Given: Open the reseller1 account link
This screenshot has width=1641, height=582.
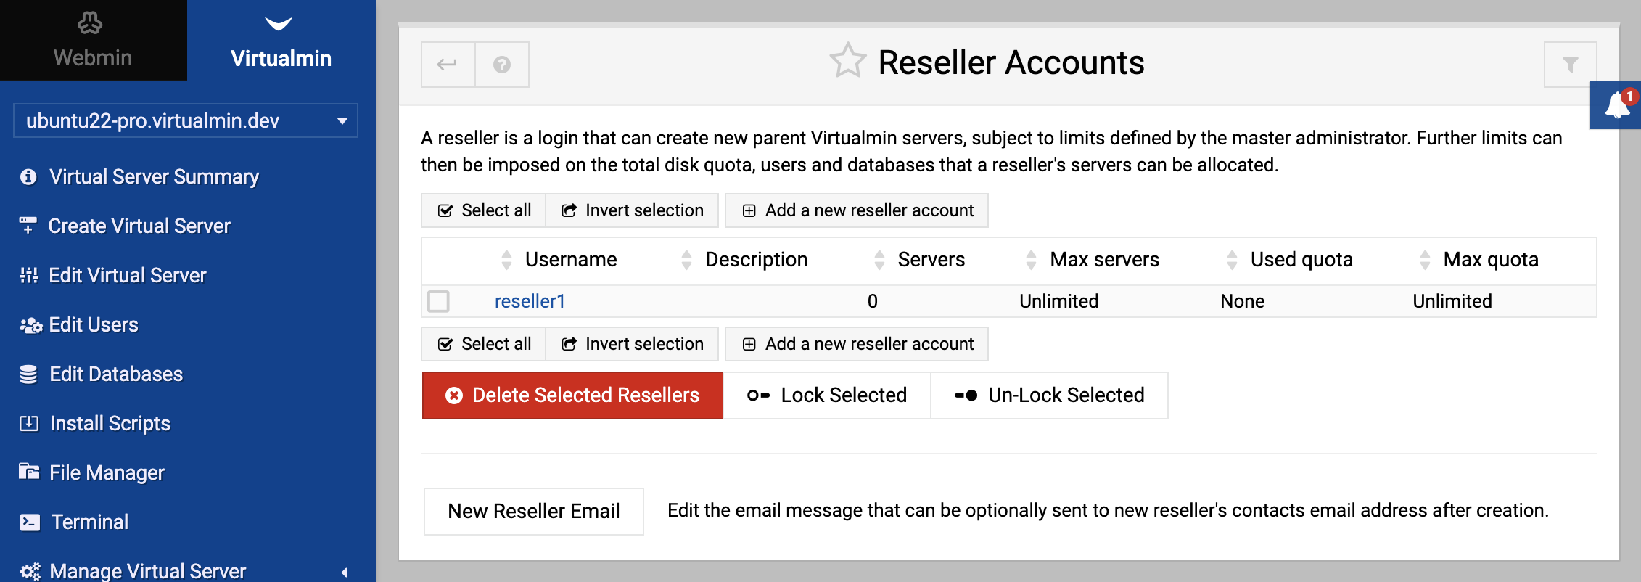Looking at the screenshot, I should [530, 301].
